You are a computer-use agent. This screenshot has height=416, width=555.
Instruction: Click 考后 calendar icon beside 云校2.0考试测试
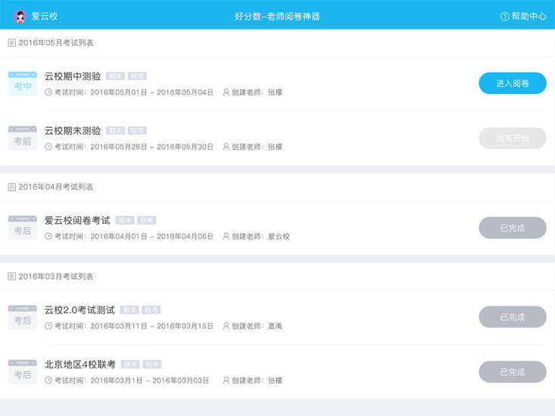[x=23, y=318]
